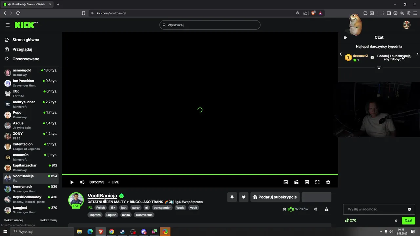Screen dimensions: 420x236
Task: Show next top gifter slide
Action: [x=417, y=54]
